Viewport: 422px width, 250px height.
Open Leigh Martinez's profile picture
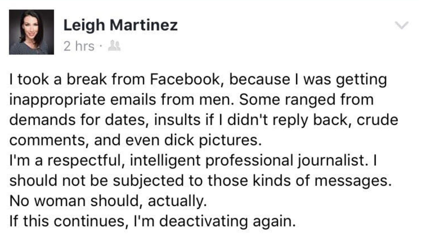(32, 32)
